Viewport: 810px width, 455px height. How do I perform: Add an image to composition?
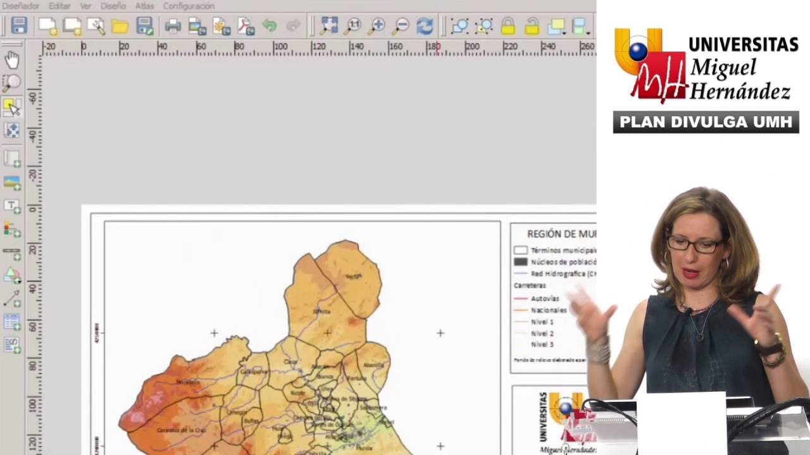point(12,183)
